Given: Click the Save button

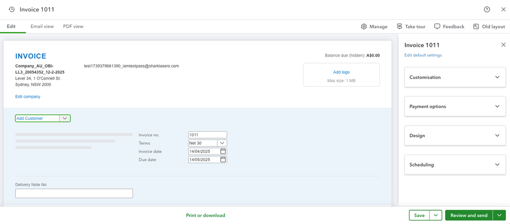Looking at the screenshot, I should (419, 215).
